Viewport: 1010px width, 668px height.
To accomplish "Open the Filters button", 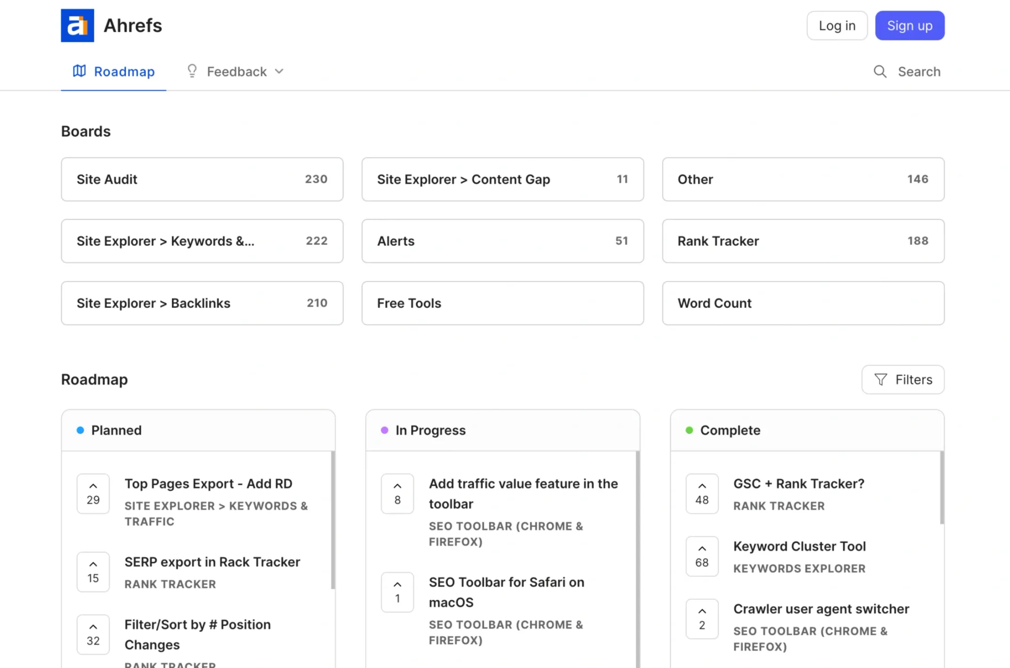I will click(902, 380).
